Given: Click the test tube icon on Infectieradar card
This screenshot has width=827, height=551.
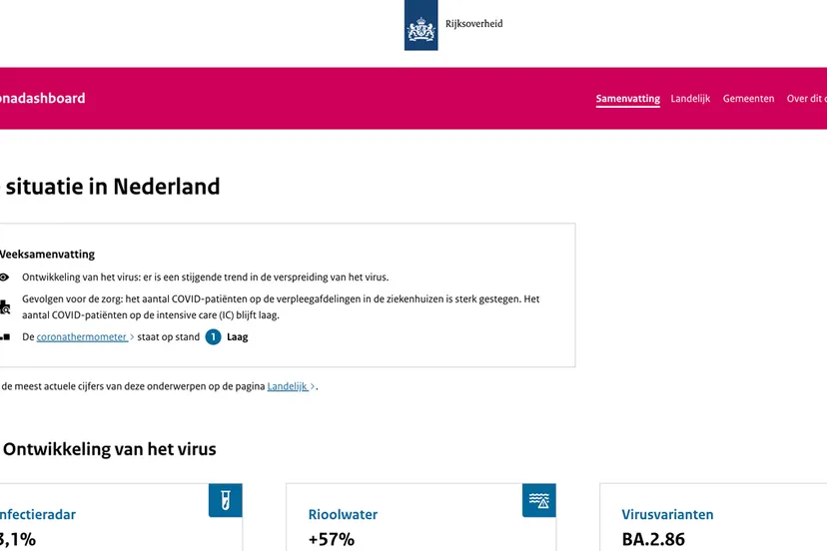Looking at the screenshot, I should (x=225, y=500).
